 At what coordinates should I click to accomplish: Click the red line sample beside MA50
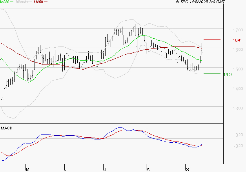point(46,2)
